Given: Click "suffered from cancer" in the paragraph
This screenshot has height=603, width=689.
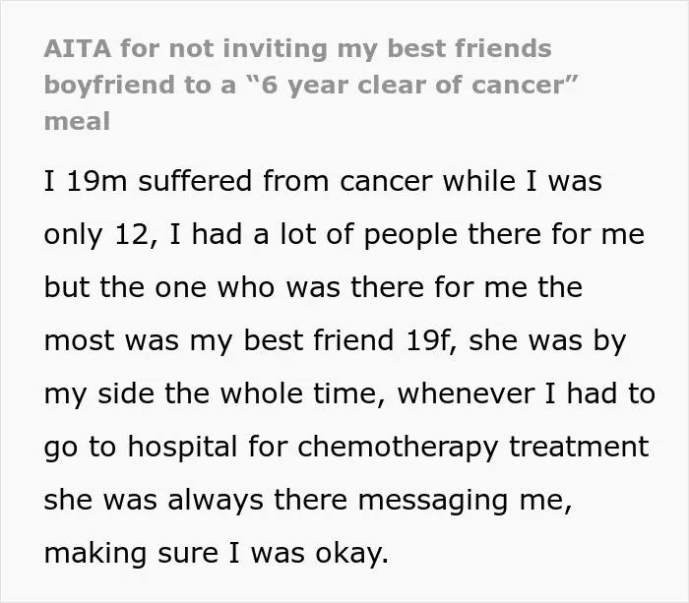Looking at the screenshot, I should [285, 181].
